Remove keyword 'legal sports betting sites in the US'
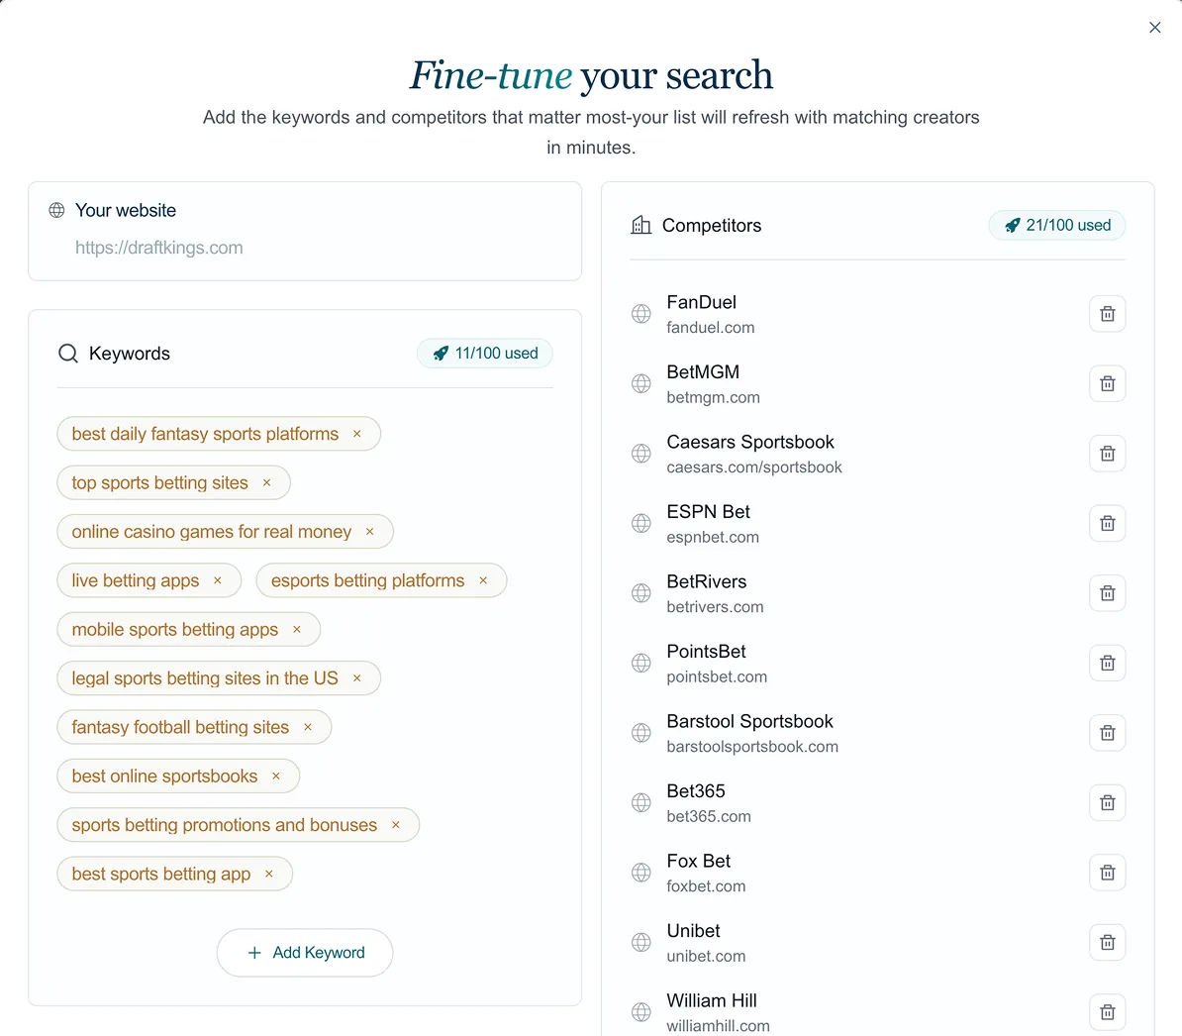Image resolution: width=1182 pixels, height=1036 pixels. click(357, 678)
